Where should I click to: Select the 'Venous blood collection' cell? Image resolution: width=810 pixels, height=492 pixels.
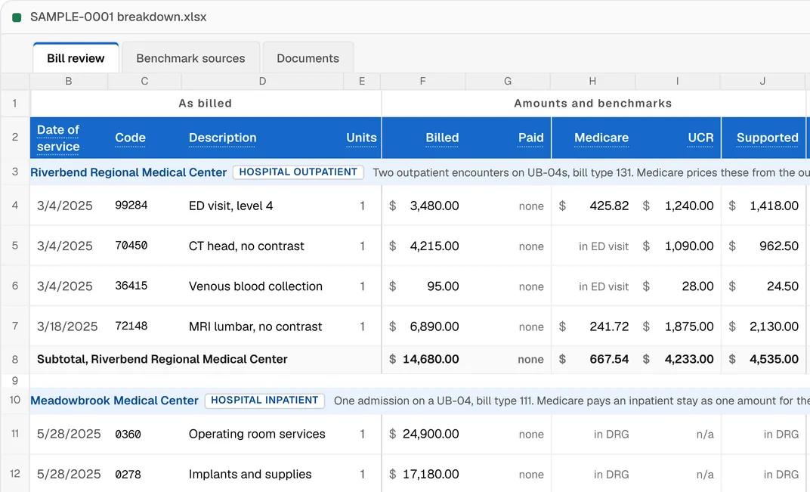(255, 286)
